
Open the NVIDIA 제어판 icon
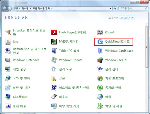click(54, 42)
